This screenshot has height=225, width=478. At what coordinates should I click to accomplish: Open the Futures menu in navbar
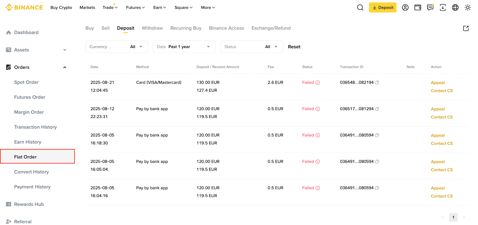coord(135,7)
